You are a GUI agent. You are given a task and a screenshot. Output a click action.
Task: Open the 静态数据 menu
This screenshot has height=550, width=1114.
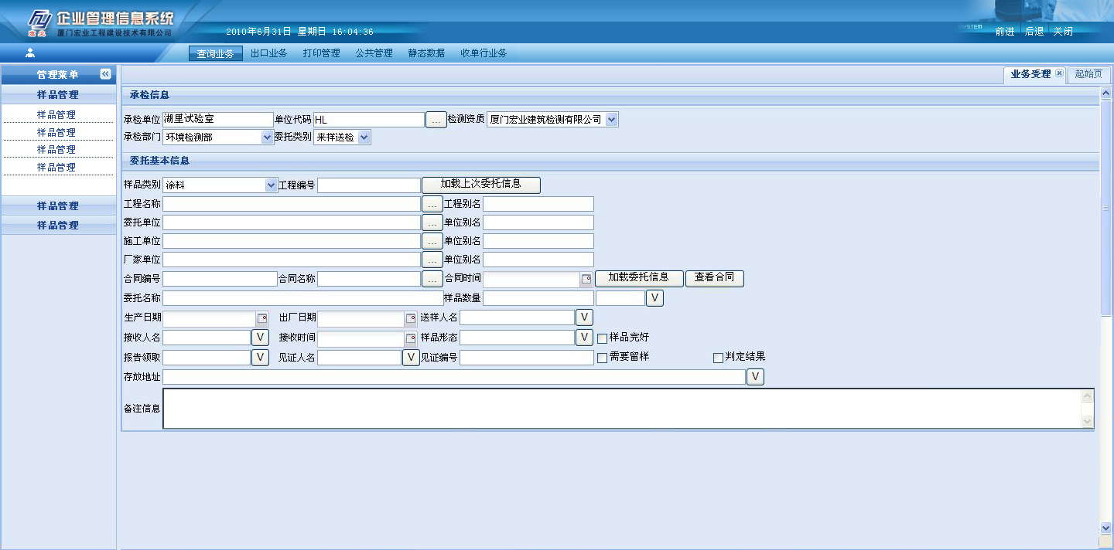click(x=426, y=53)
